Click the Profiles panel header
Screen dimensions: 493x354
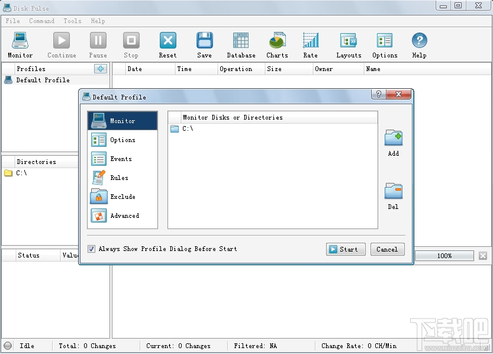pyautogui.click(x=54, y=69)
